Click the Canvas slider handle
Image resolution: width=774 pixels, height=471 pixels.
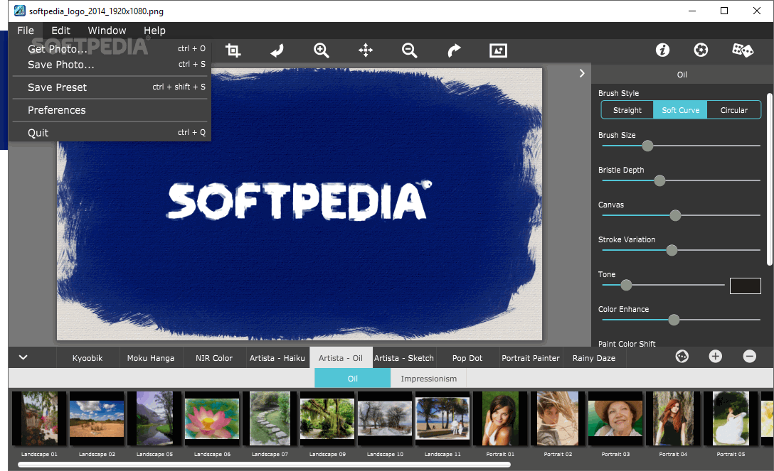point(675,215)
